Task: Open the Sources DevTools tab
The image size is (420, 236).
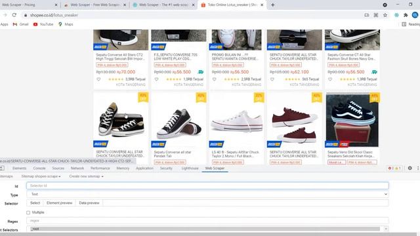Action: 58,168
